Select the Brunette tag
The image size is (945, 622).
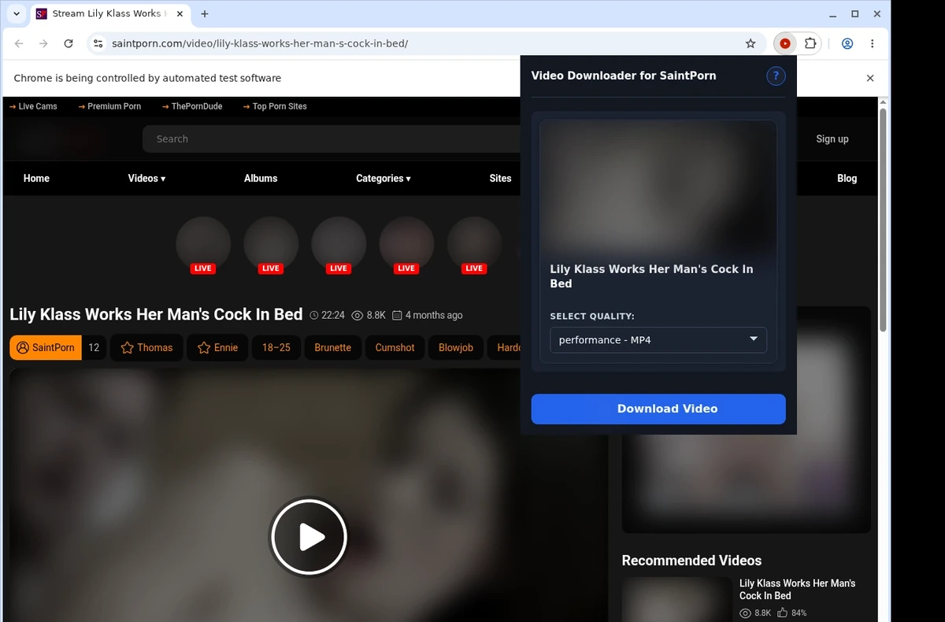click(332, 347)
